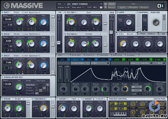Click the Bypass level fader handle
Screen dimensions: 168x119
tap(139, 29)
